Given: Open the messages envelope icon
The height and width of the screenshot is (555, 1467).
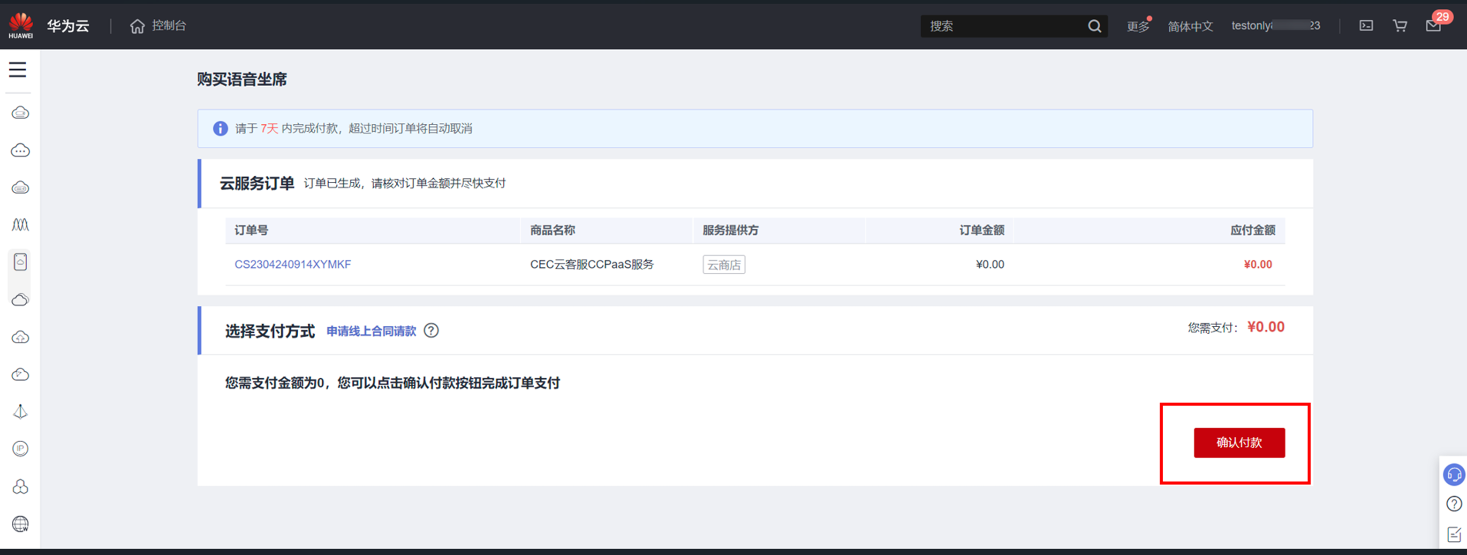Looking at the screenshot, I should click(1433, 26).
